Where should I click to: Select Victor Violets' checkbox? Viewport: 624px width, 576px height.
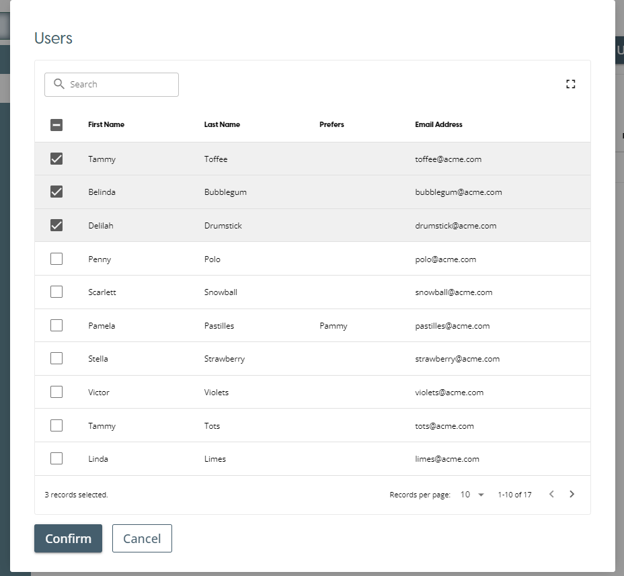pos(56,392)
